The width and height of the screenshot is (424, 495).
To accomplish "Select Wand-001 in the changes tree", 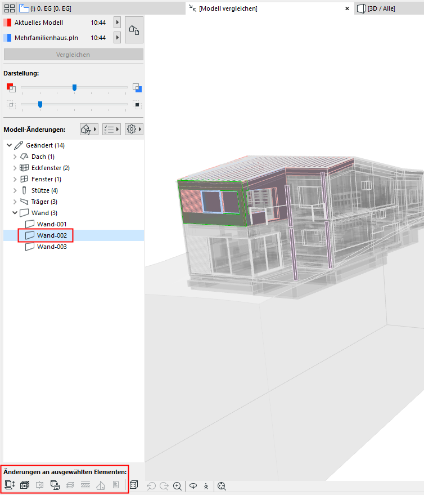I will click(52, 224).
